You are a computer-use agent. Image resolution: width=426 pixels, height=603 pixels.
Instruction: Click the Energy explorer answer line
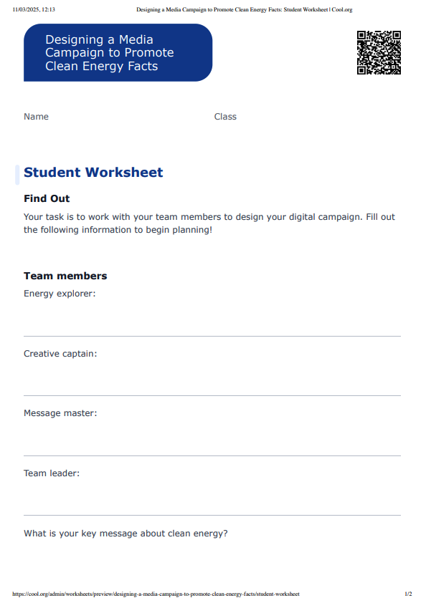coord(212,336)
